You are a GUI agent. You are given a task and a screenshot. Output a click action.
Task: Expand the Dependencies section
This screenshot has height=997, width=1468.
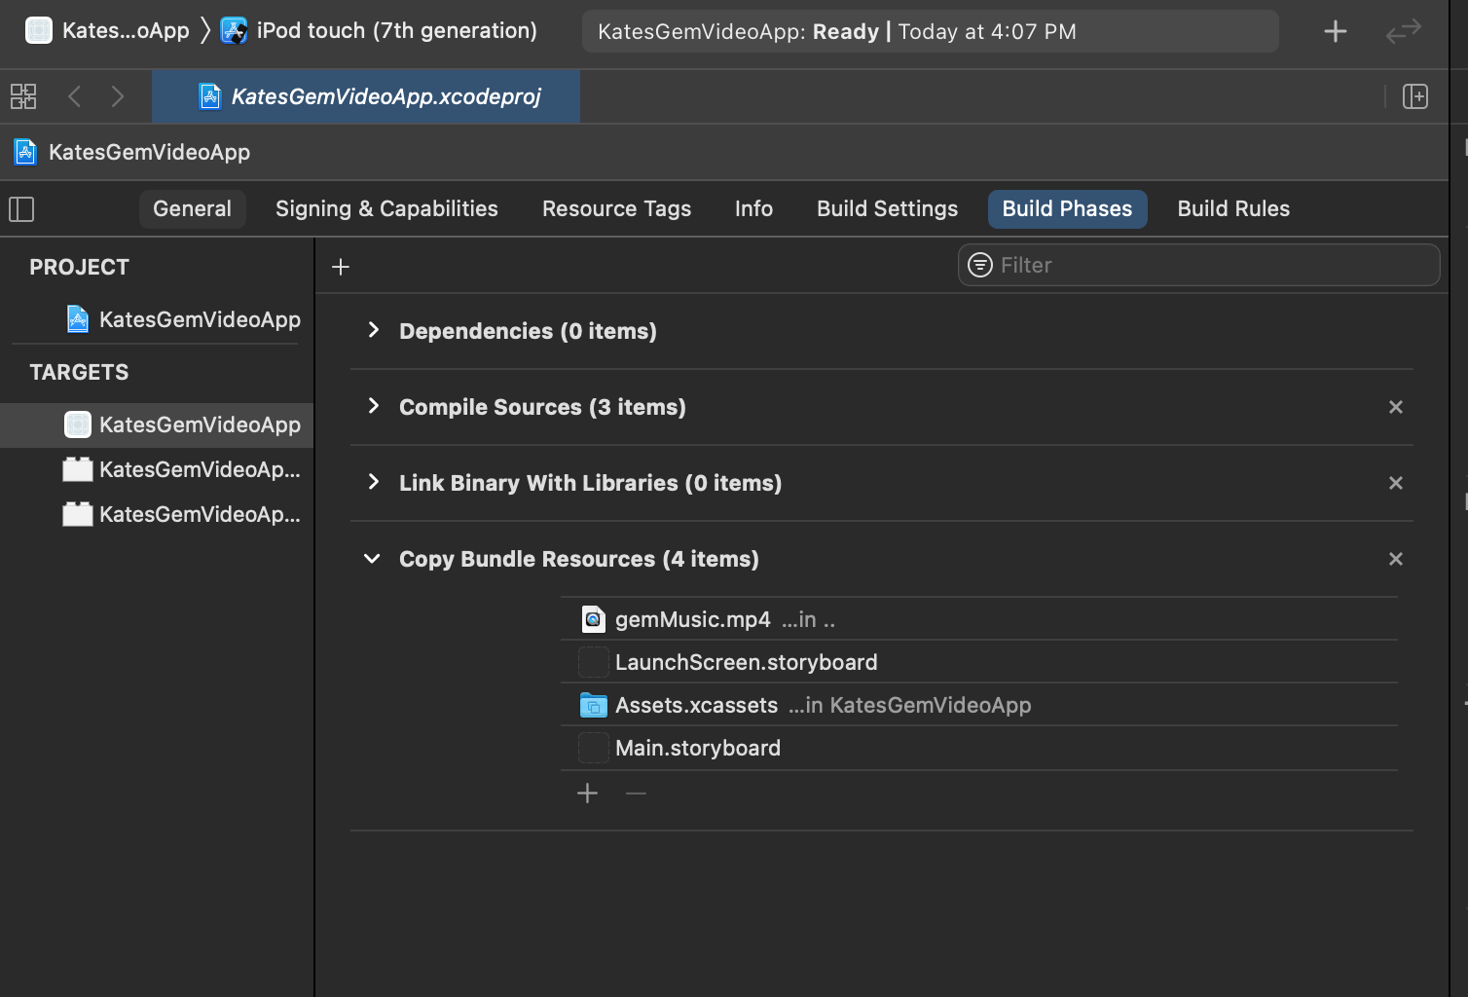(x=374, y=331)
